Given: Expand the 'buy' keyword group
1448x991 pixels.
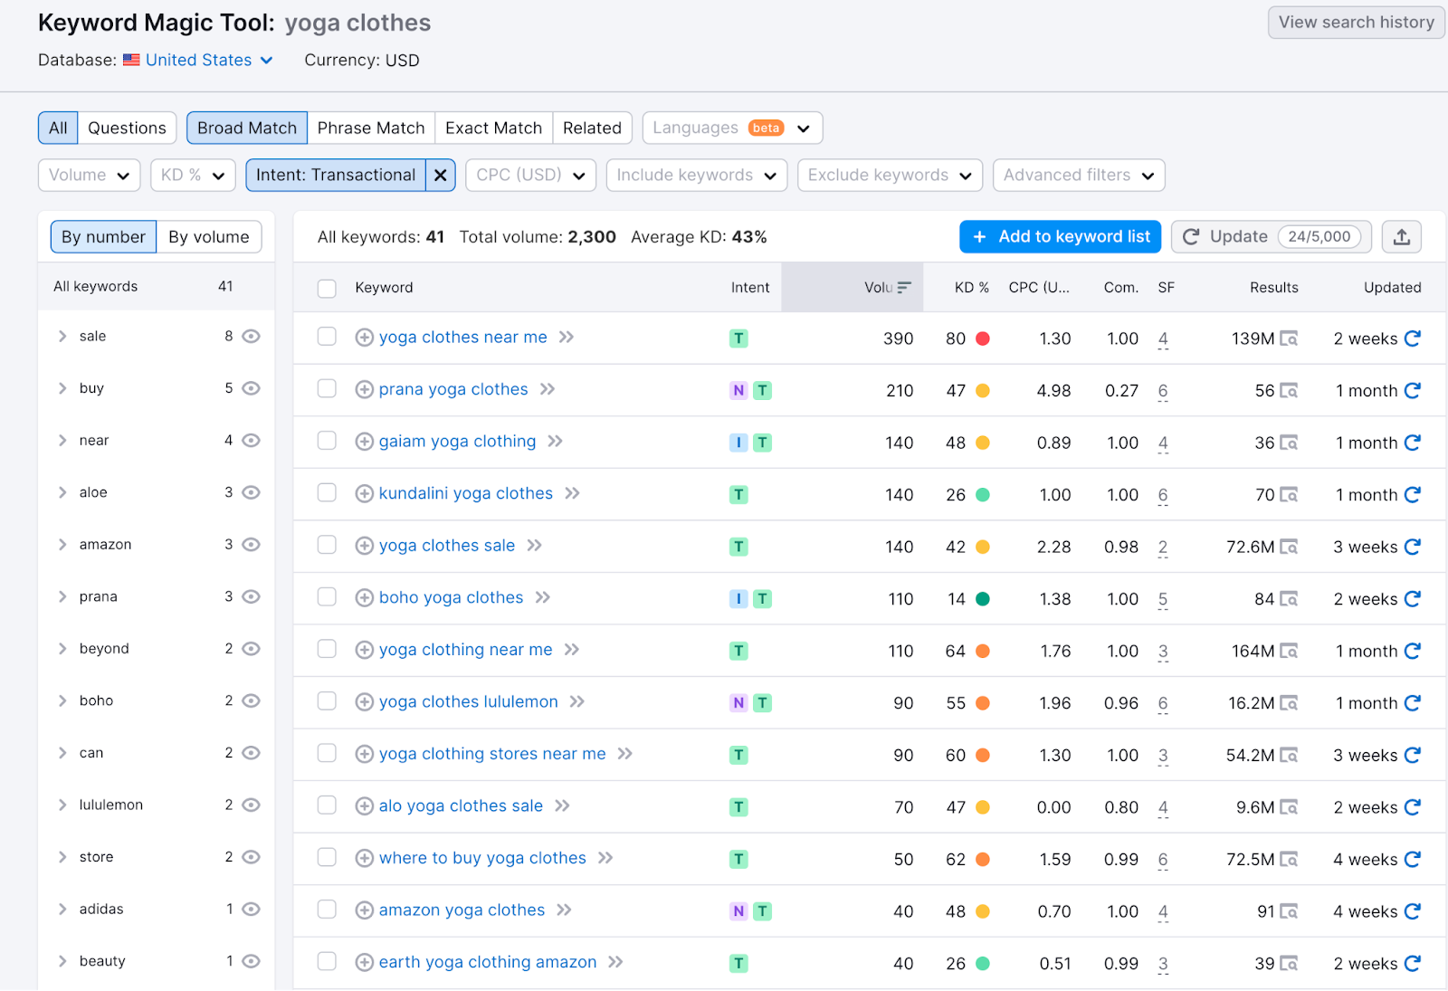Looking at the screenshot, I should pyautogui.click(x=62, y=388).
